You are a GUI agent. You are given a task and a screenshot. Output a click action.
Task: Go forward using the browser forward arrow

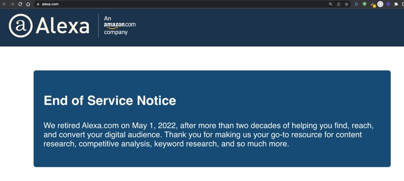point(12,4)
